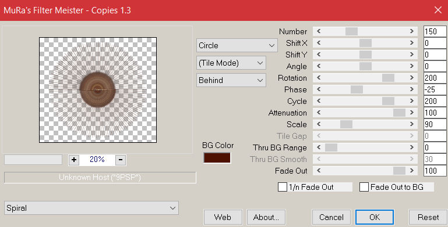This screenshot has width=448, height=227.
Task: Open the Circle shape dropdown
Action: click(x=237, y=45)
